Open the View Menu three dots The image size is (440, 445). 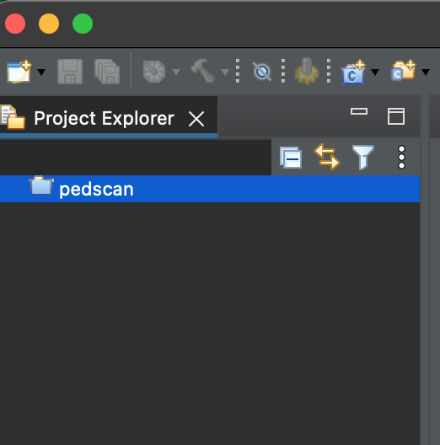click(x=402, y=158)
